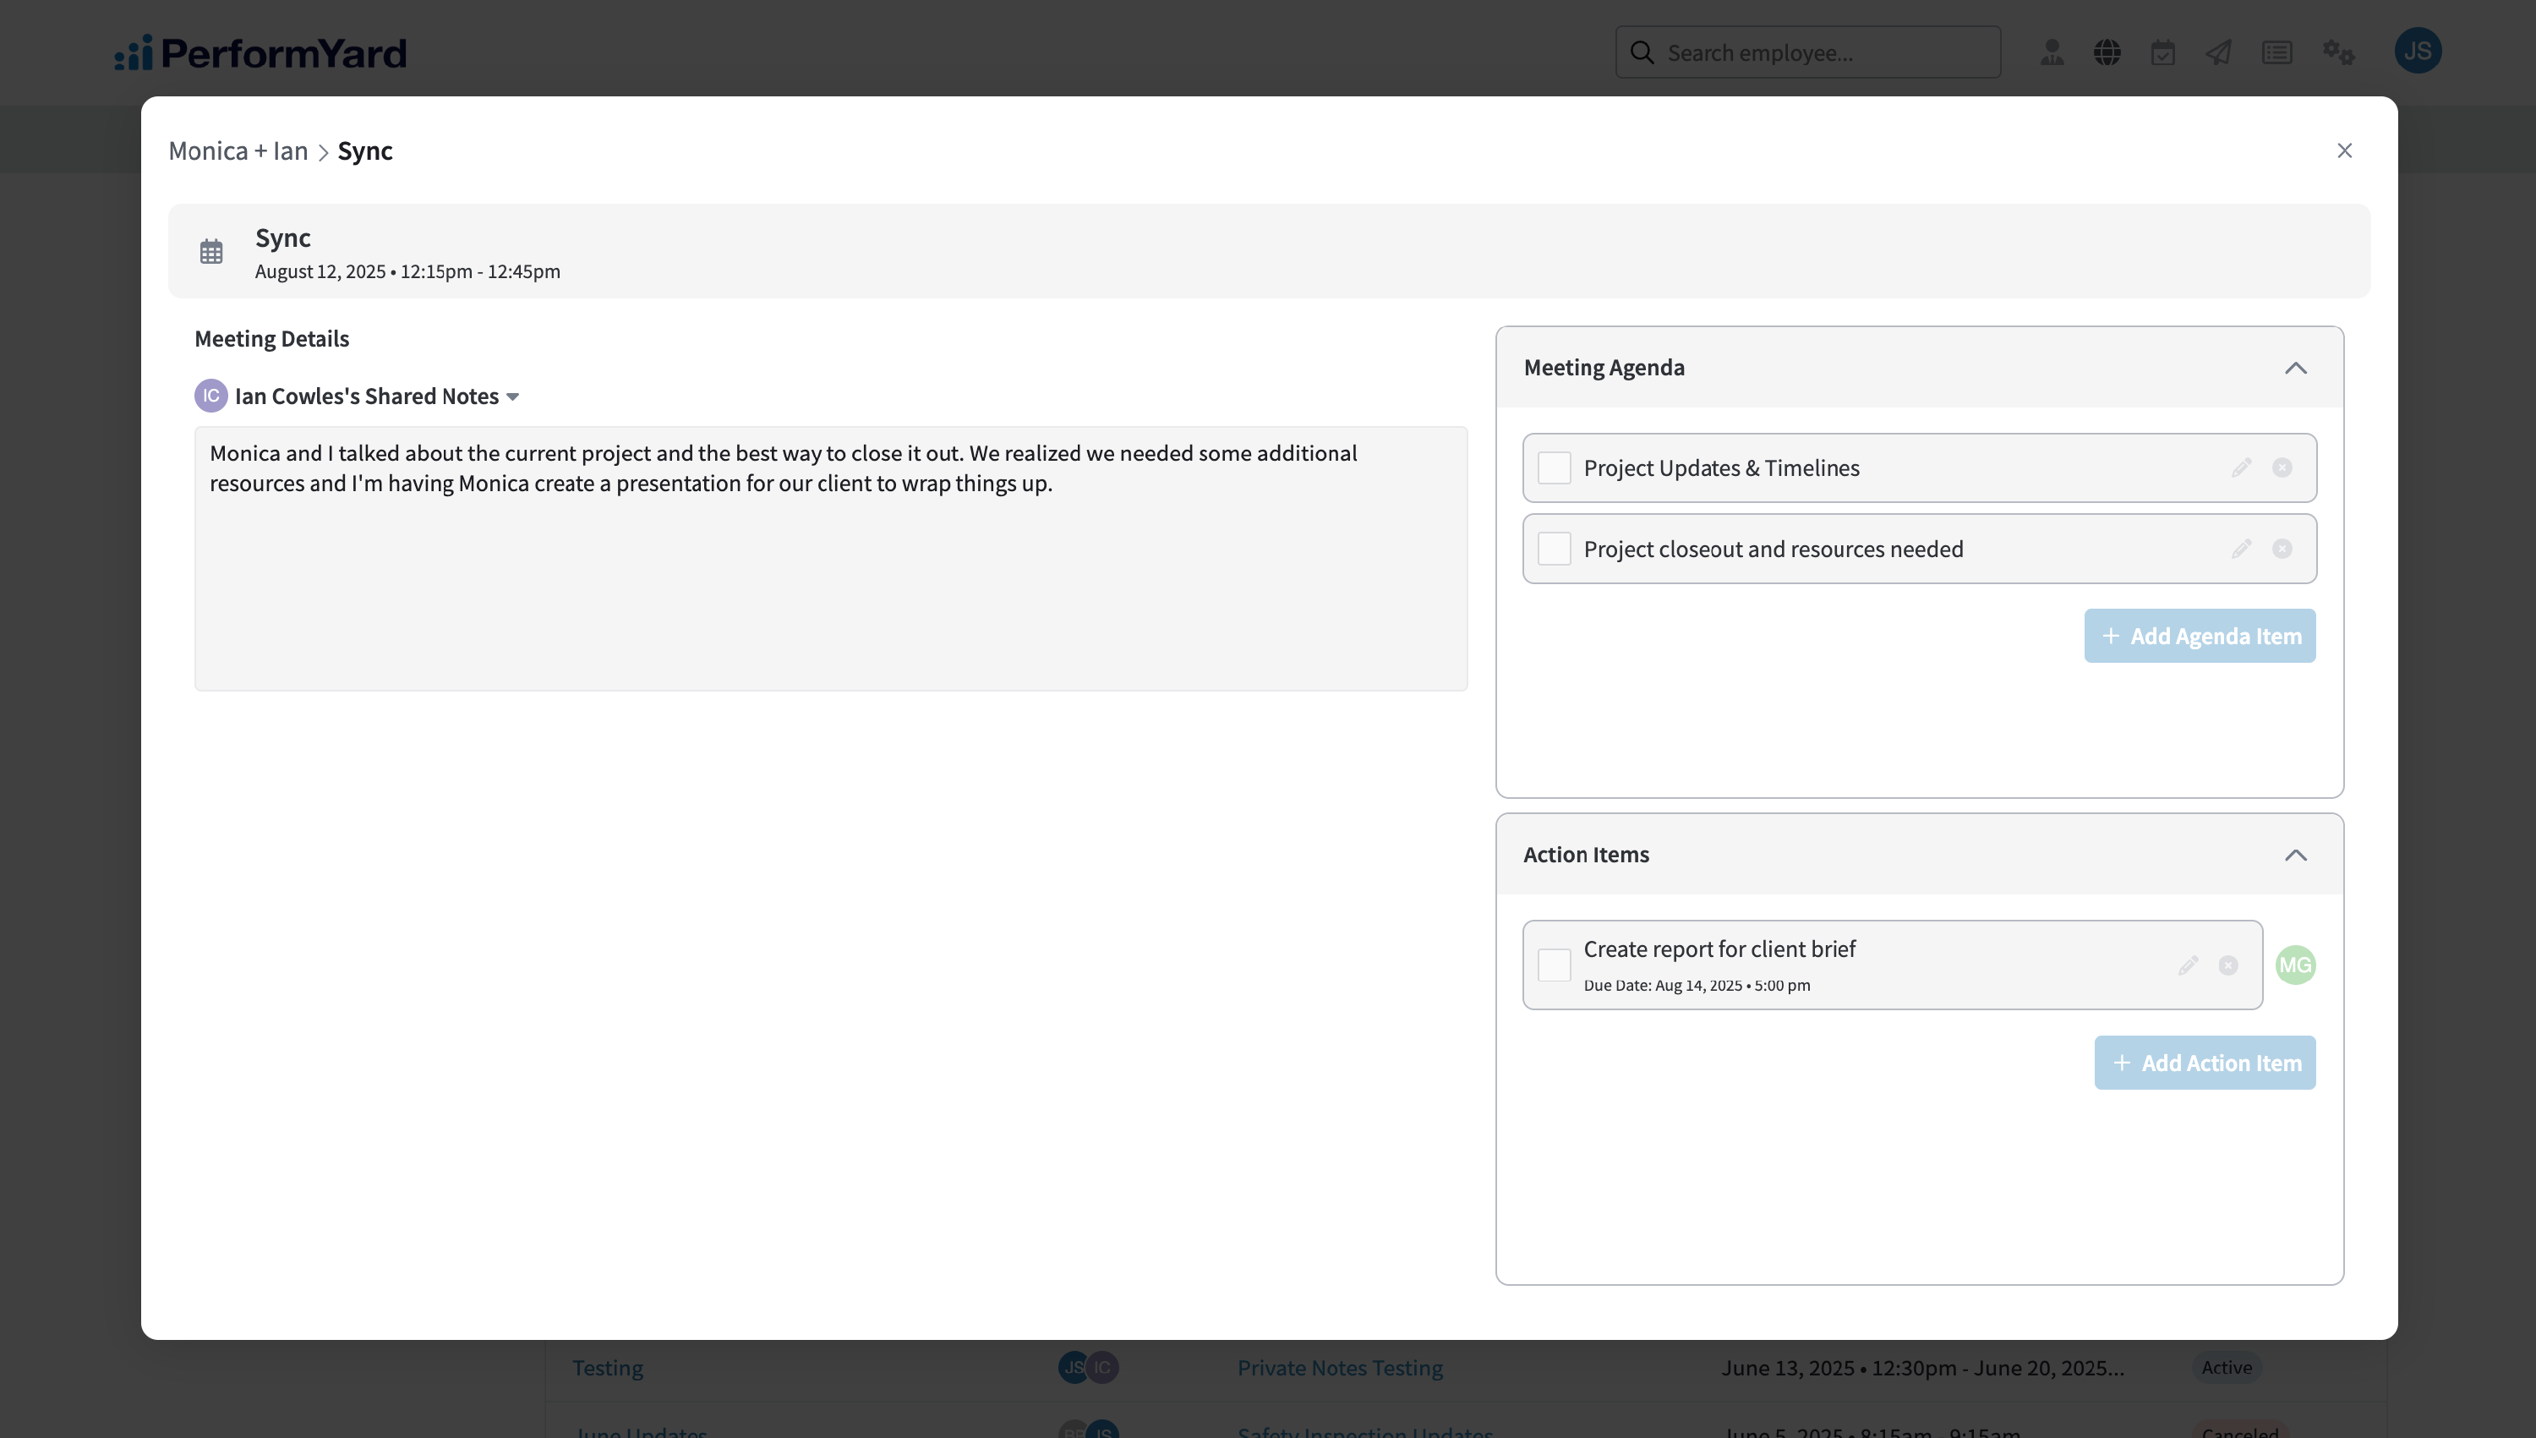The width and height of the screenshot is (2536, 1438).
Task: Mark Create report for client brief complete
Action: pyautogui.click(x=1554, y=965)
